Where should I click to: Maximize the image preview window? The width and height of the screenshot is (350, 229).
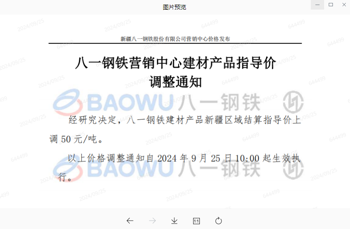click(x=331, y=5)
